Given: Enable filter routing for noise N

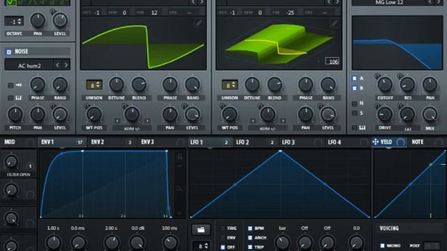Looking at the screenshot, I should coord(355,104).
